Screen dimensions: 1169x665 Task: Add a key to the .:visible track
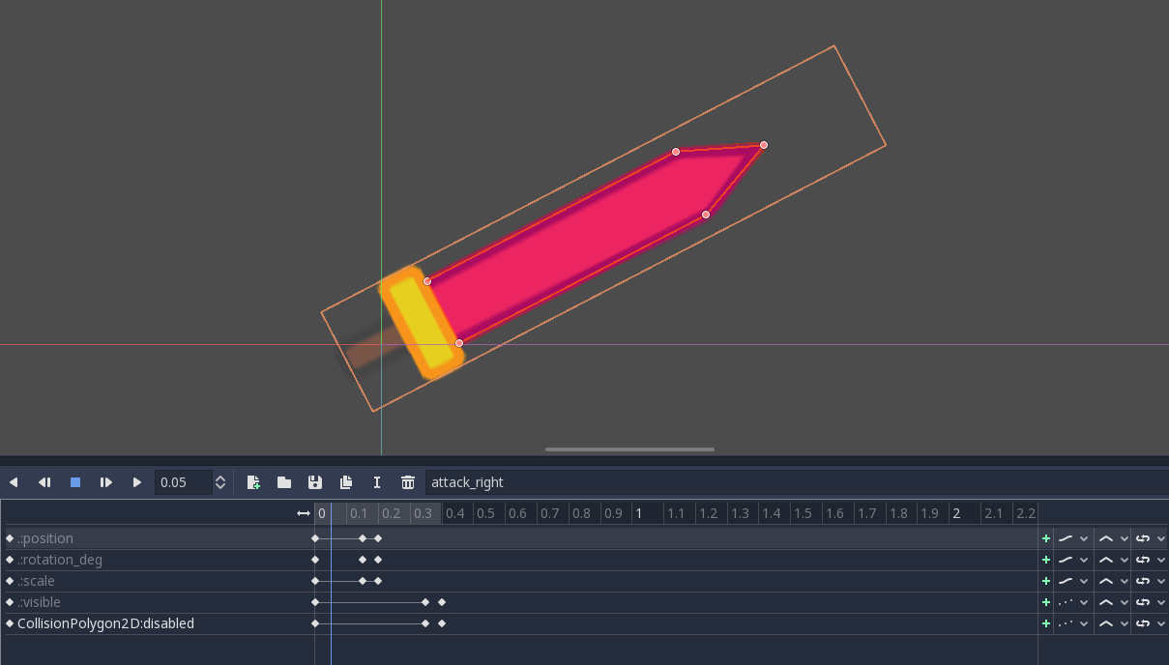(1045, 602)
